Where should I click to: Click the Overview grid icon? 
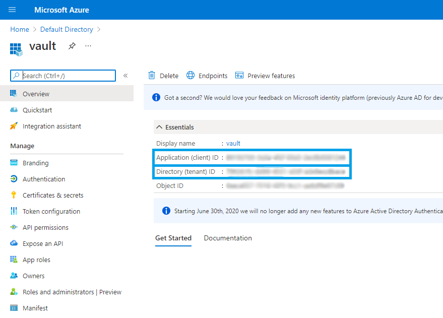(14, 93)
